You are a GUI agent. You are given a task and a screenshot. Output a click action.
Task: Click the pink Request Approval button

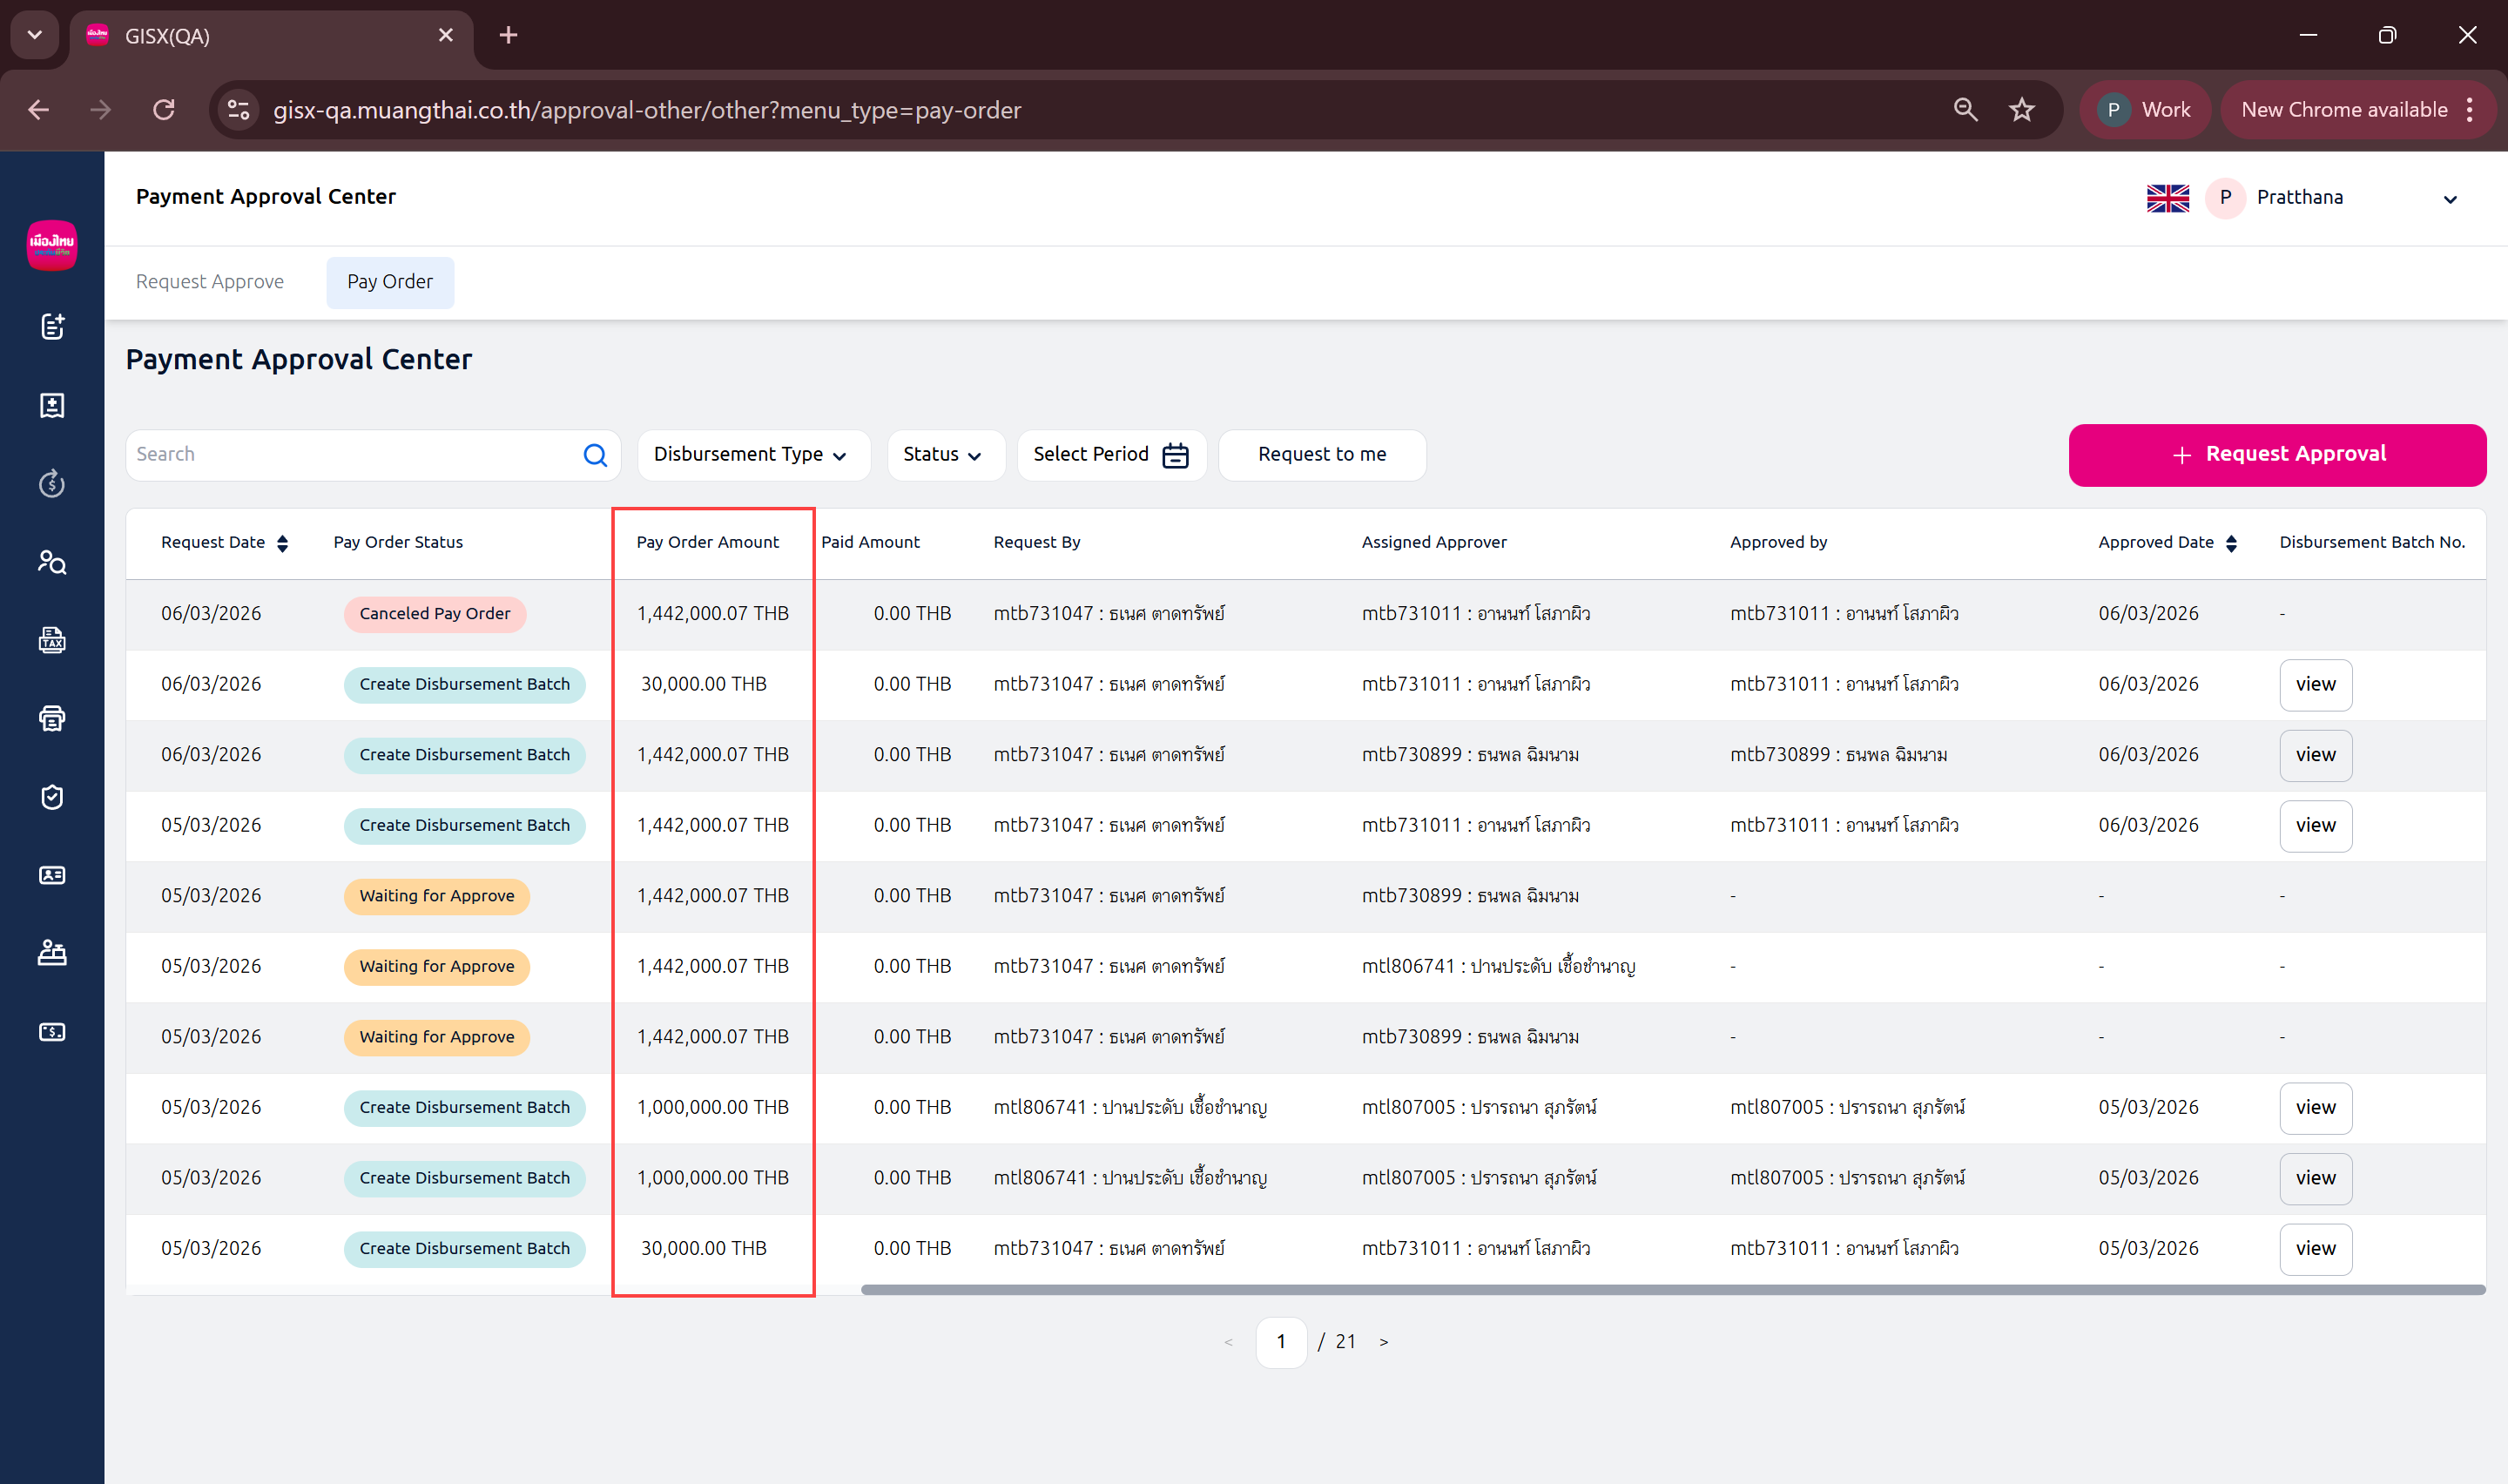click(x=2276, y=455)
